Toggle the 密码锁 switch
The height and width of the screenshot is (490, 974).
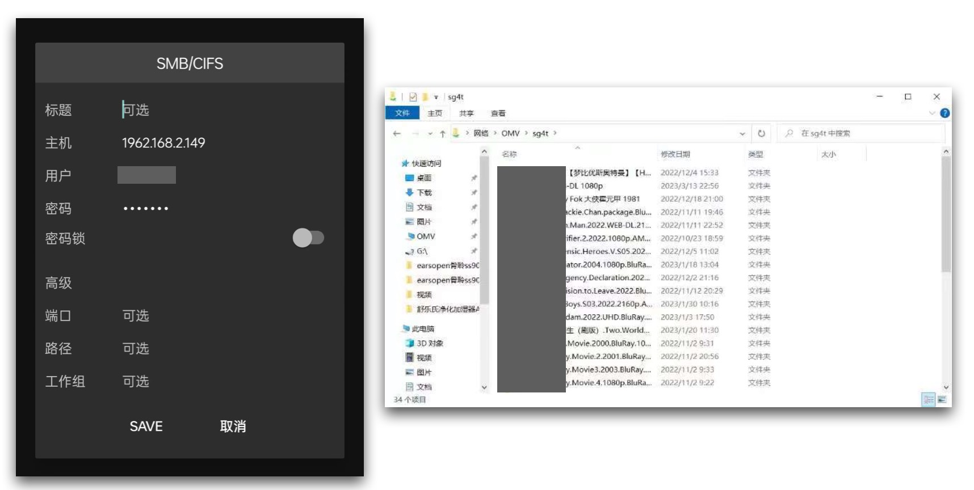coord(308,238)
